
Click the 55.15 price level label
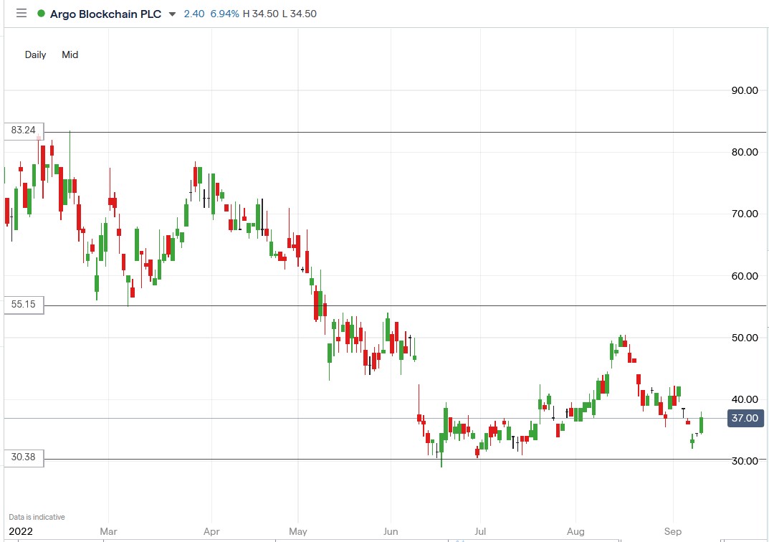click(24, 304)
